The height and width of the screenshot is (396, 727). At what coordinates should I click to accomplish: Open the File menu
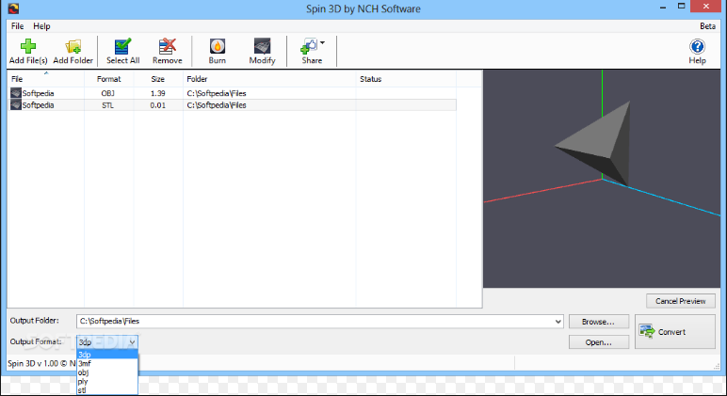pyautogui.click(x=17, y=26)
